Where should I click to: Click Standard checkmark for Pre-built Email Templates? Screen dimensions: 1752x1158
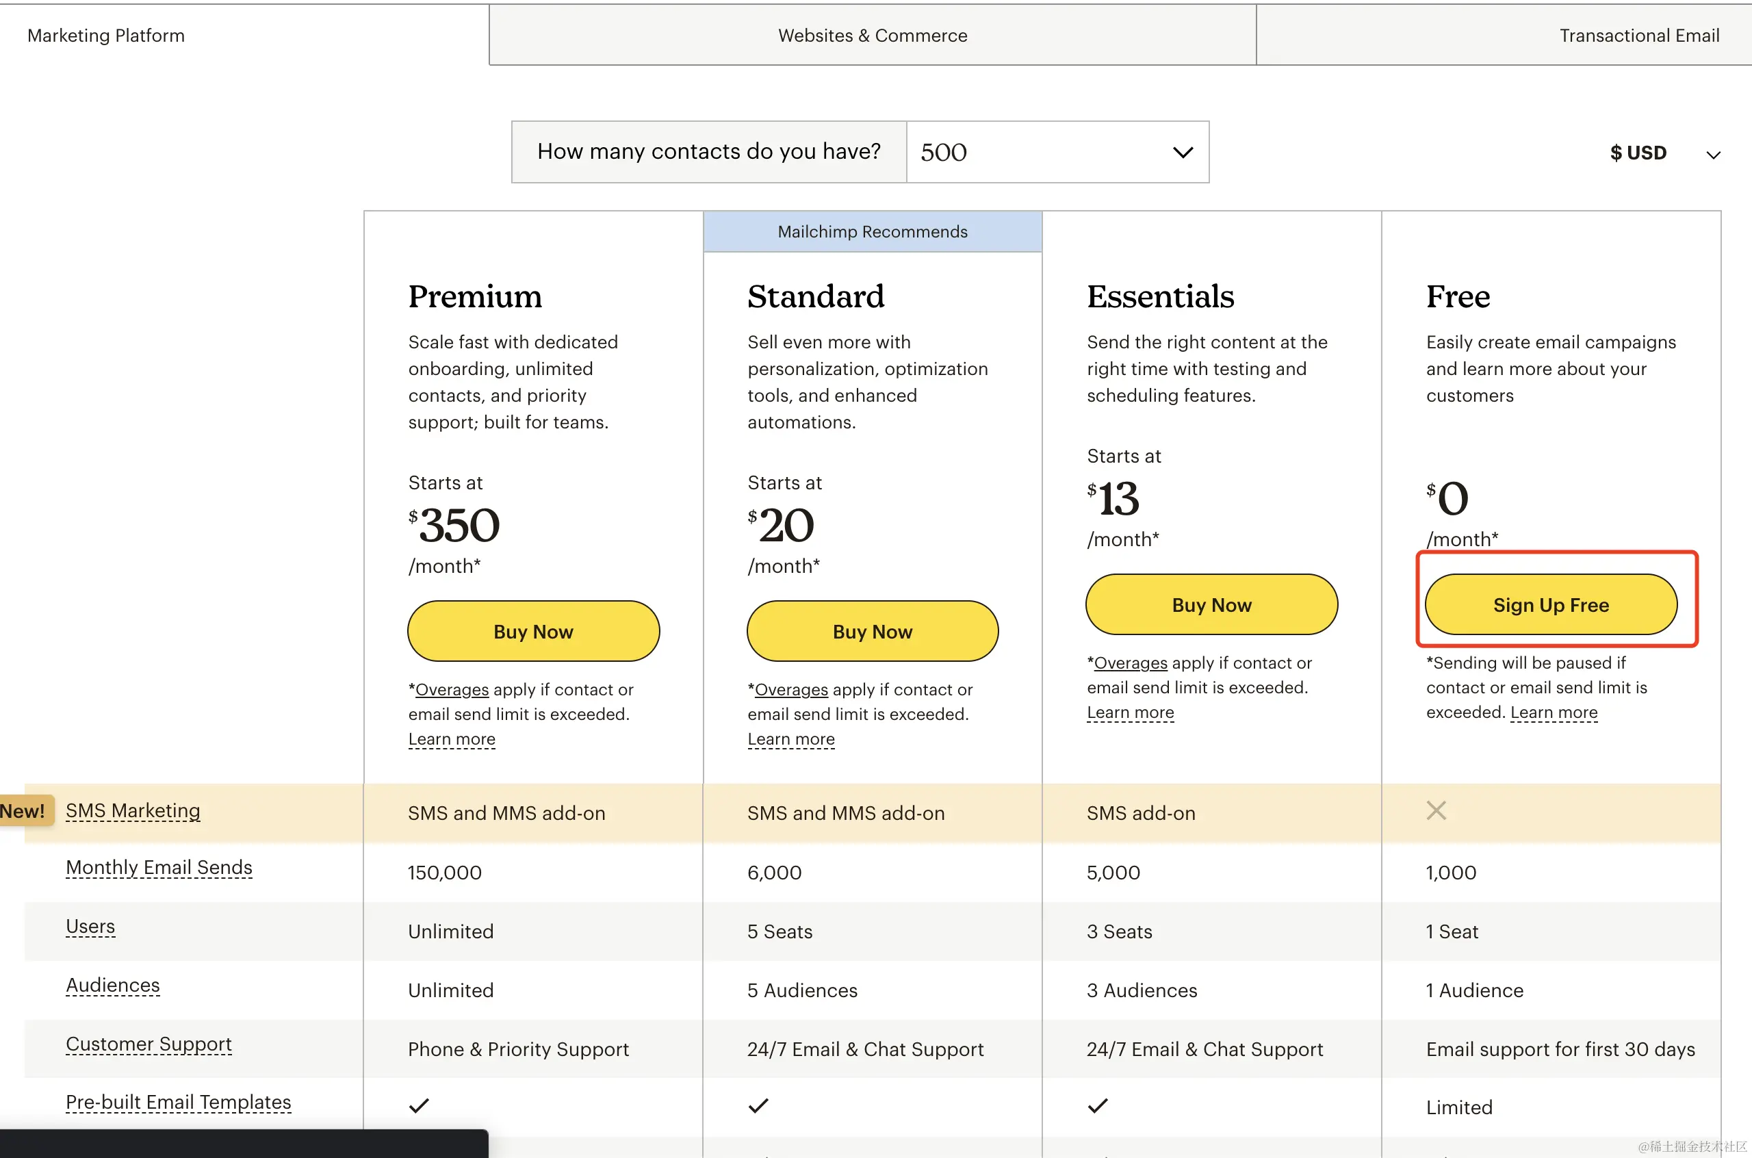click(758, 1105)
